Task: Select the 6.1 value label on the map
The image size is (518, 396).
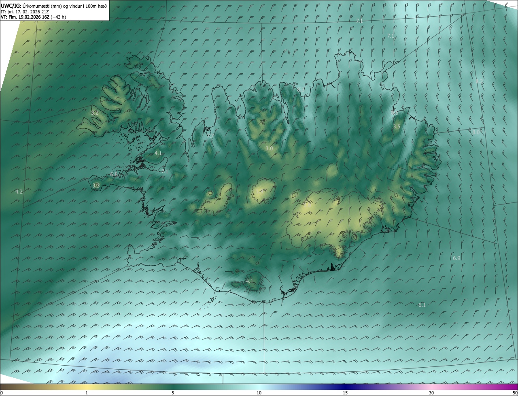Action: click(x=422, y=305)
